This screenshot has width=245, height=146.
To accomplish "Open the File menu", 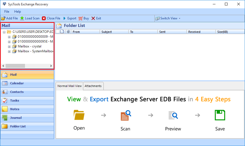I will [x=7, y=12].
